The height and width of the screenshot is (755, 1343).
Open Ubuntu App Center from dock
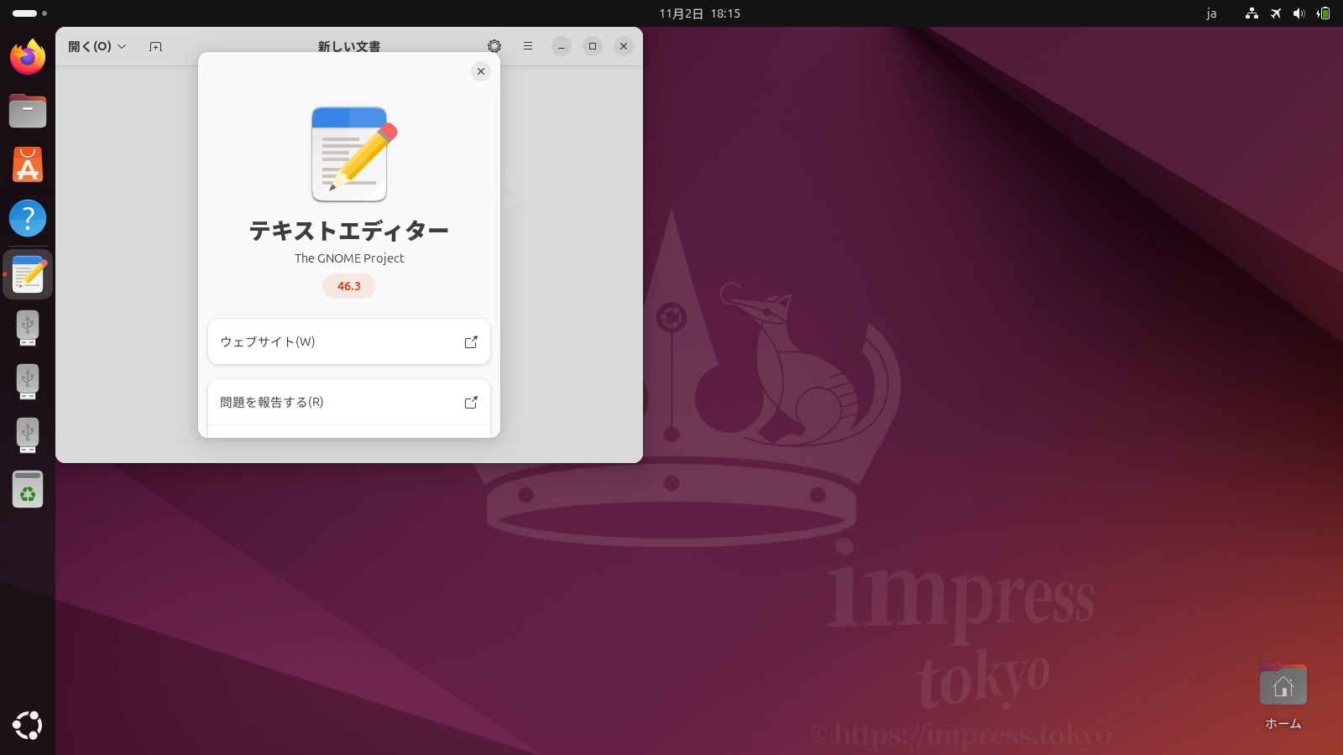click(x=28, y=164)
